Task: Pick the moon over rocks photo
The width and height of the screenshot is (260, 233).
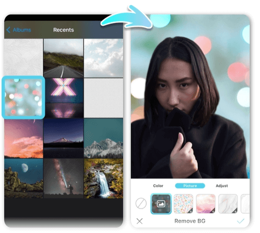Action: 23,179
